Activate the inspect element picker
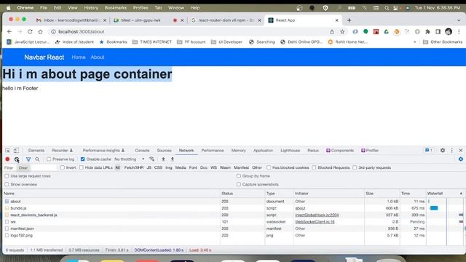Viewport: 466px width, 262px height. point(7,151)
